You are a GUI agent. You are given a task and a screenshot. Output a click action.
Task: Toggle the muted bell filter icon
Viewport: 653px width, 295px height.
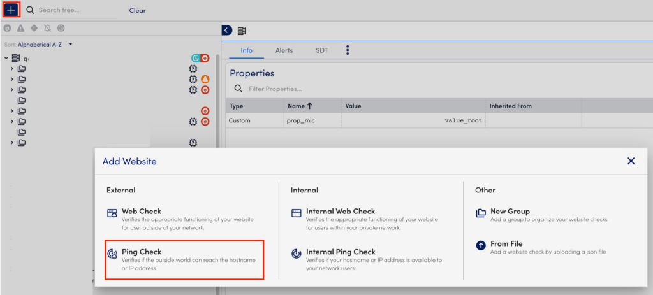[47, 29]
